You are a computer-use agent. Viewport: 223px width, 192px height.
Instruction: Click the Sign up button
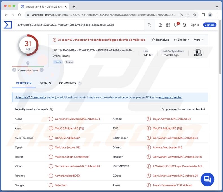point(209,25)
